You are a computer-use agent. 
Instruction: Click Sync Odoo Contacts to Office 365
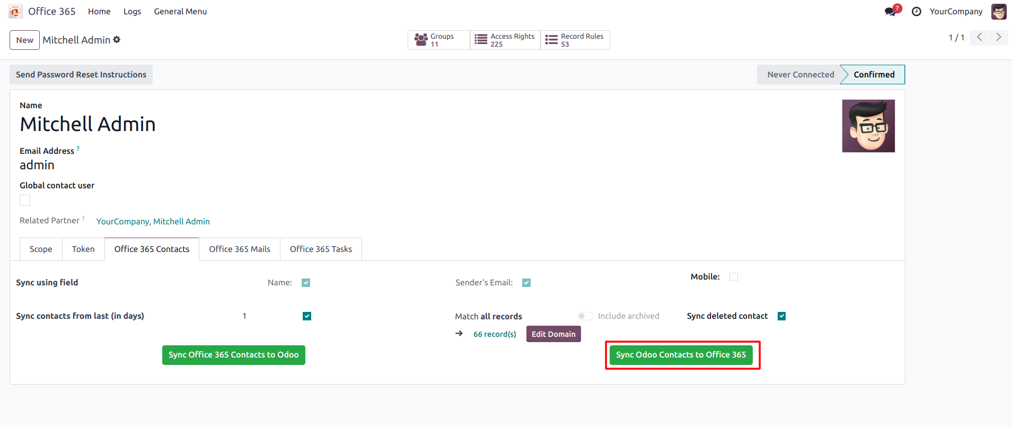pyautogui.click(x=681, y=355)
